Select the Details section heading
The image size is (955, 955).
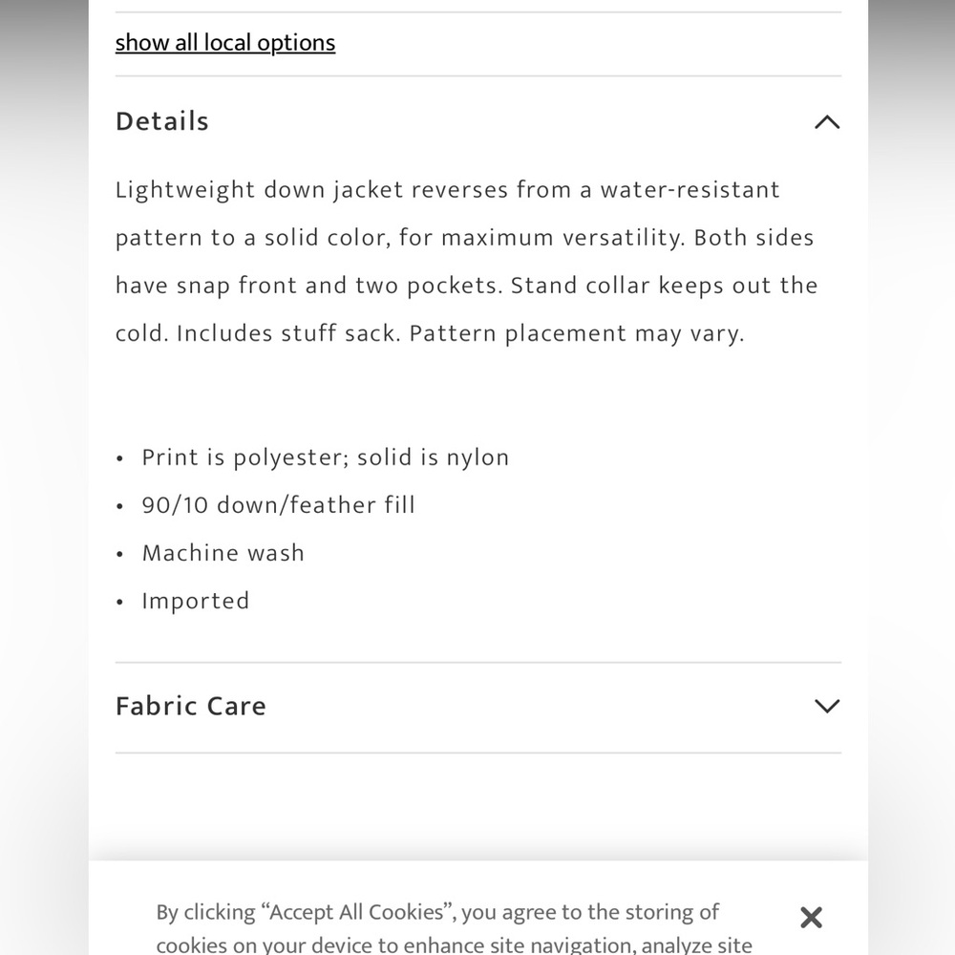(161, 121)
